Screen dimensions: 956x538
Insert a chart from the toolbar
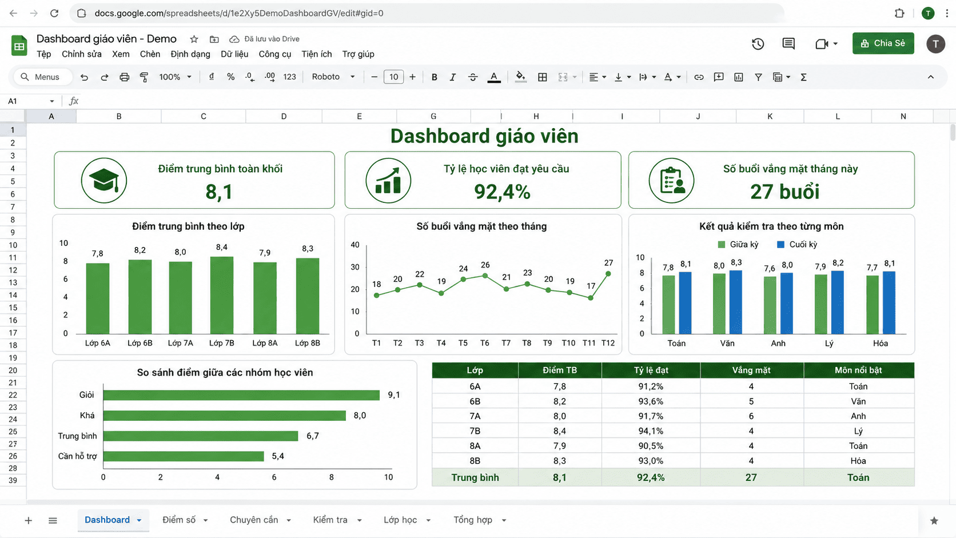pyautogui.click(x=739, y=77)
